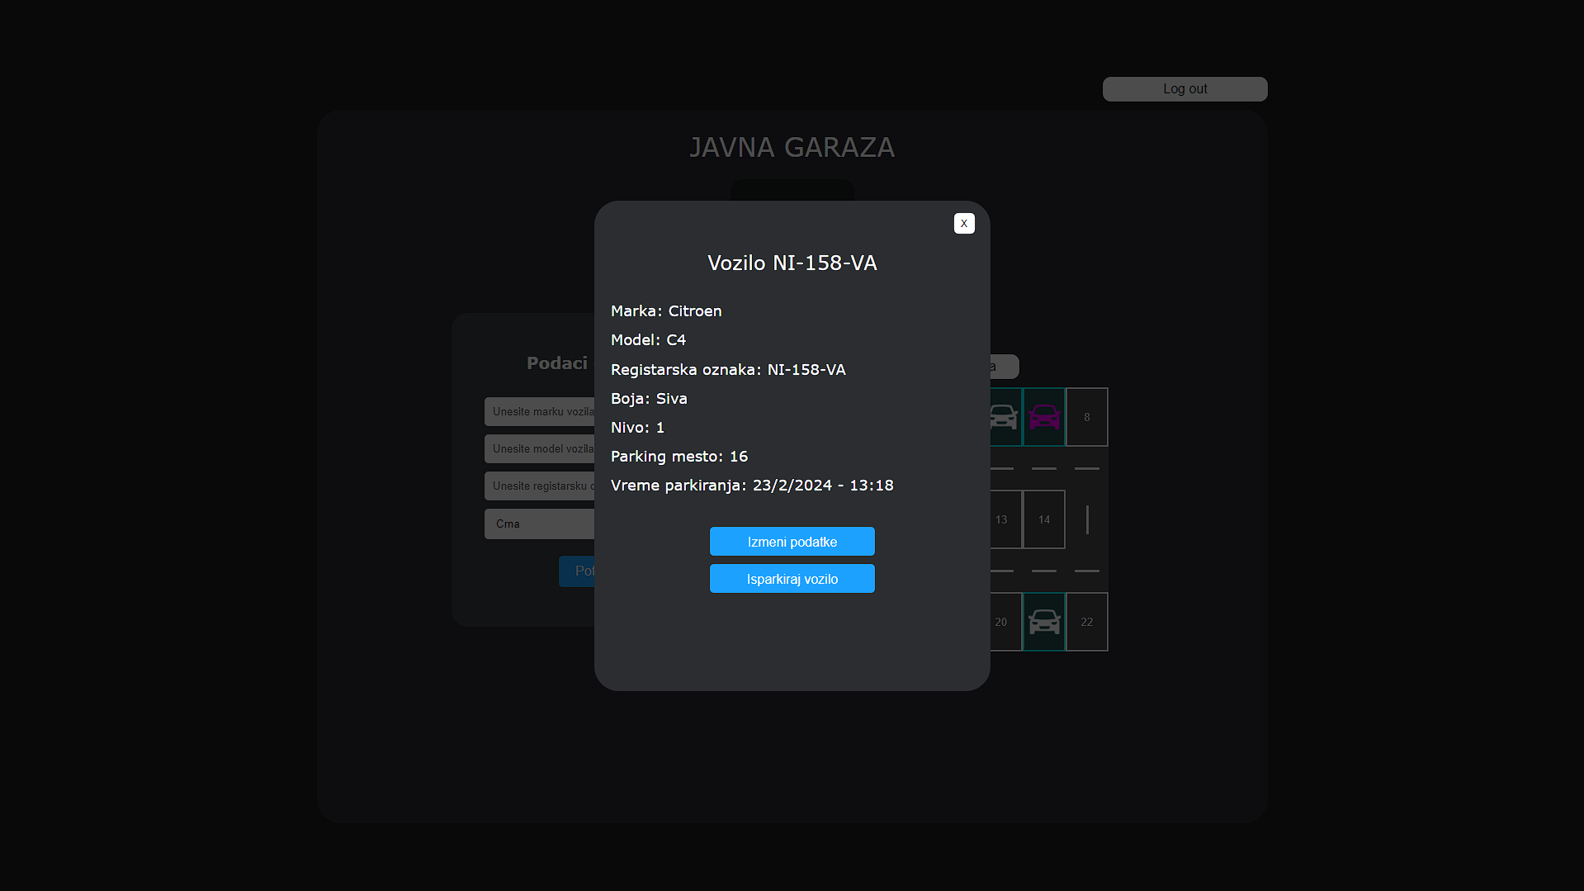
Task: Select parking spot 22
Action: click(1087, 622)
